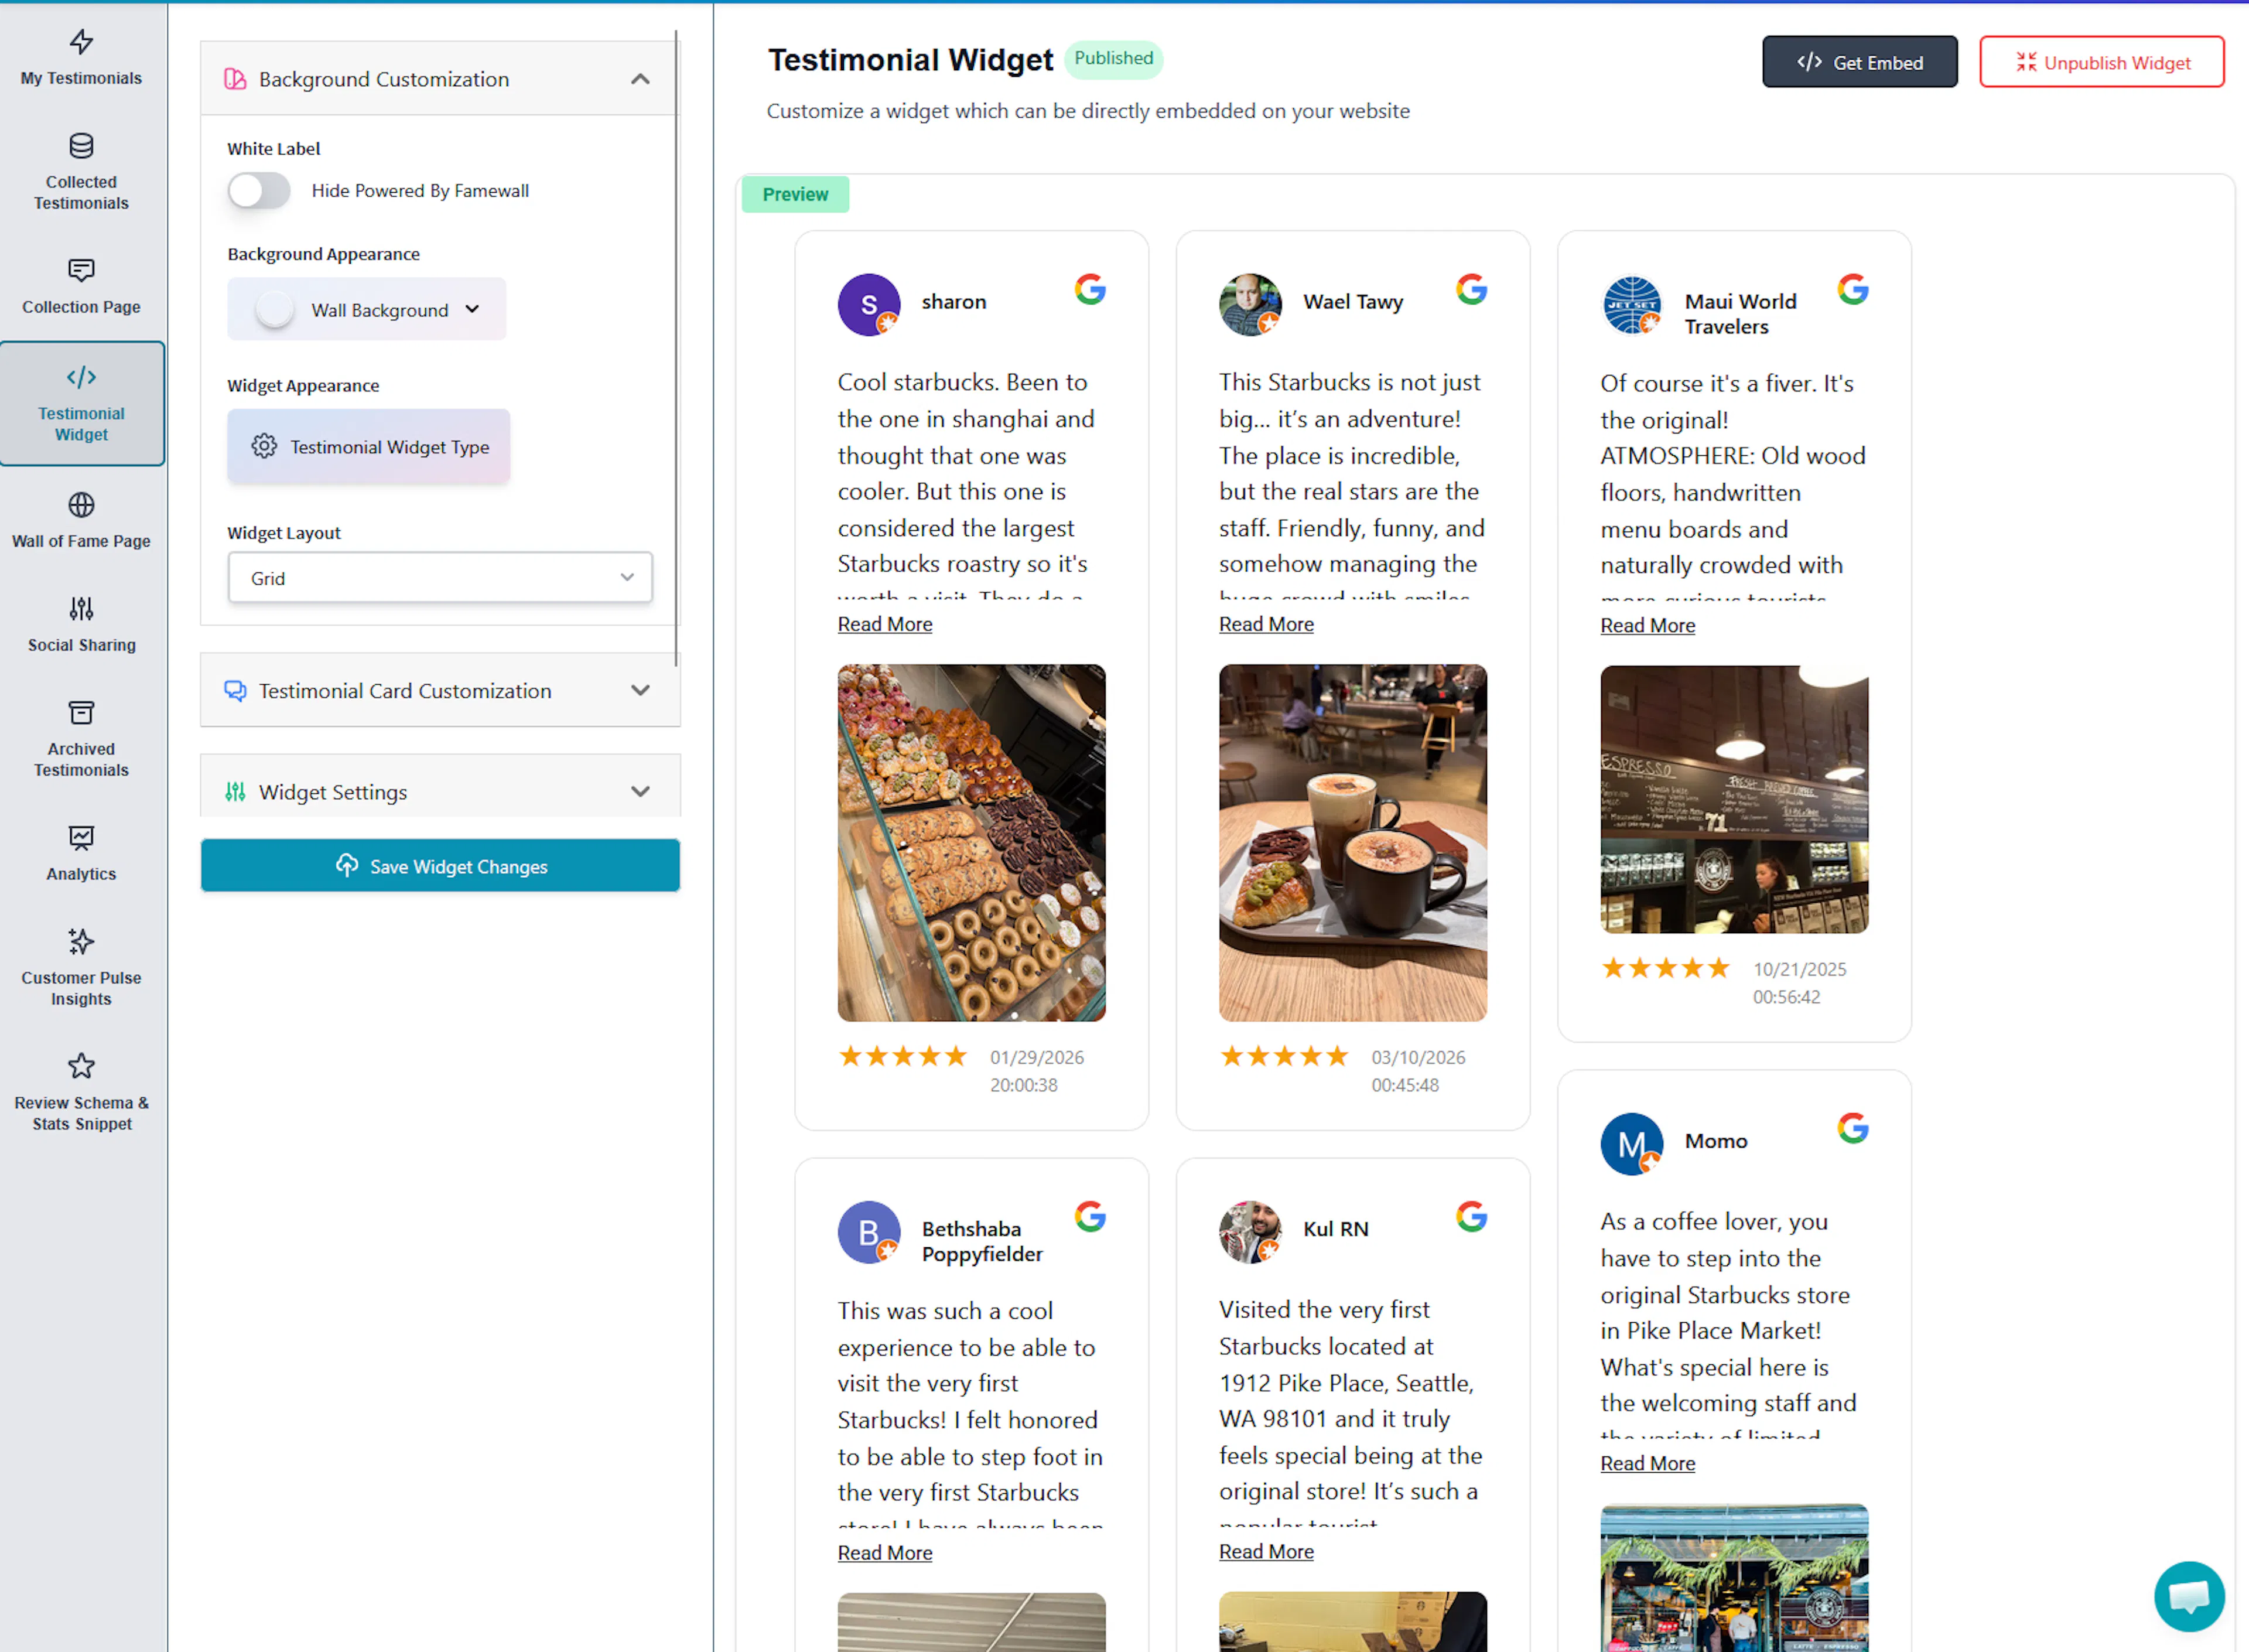Image resolution: width=2249 pixels, height=1652 pixels.
Task: Click Wall Background color swatch circle
Action: click(x=274, y=310)
